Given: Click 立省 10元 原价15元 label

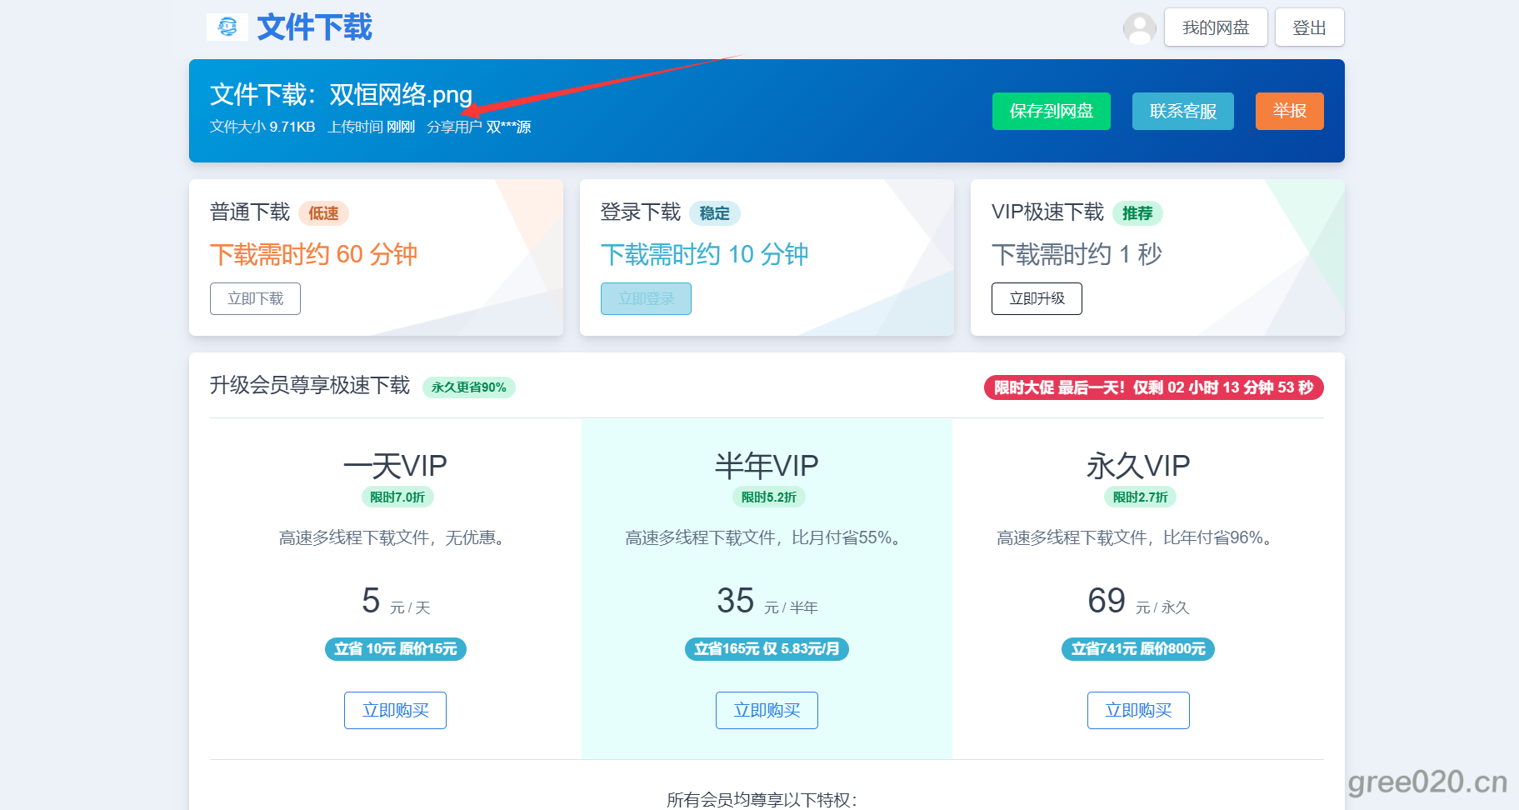Looking at the screenshot, I should tap(396, 648).
